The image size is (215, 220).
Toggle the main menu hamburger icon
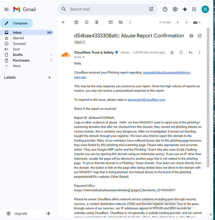pyautogui.click(x=7, y=9)
